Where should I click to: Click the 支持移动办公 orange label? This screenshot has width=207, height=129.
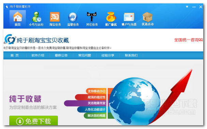click(x=96, y=91)
